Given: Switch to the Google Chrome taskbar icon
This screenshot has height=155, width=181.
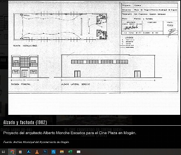Looking at the screenshot, I should click(x=12, y=152).
